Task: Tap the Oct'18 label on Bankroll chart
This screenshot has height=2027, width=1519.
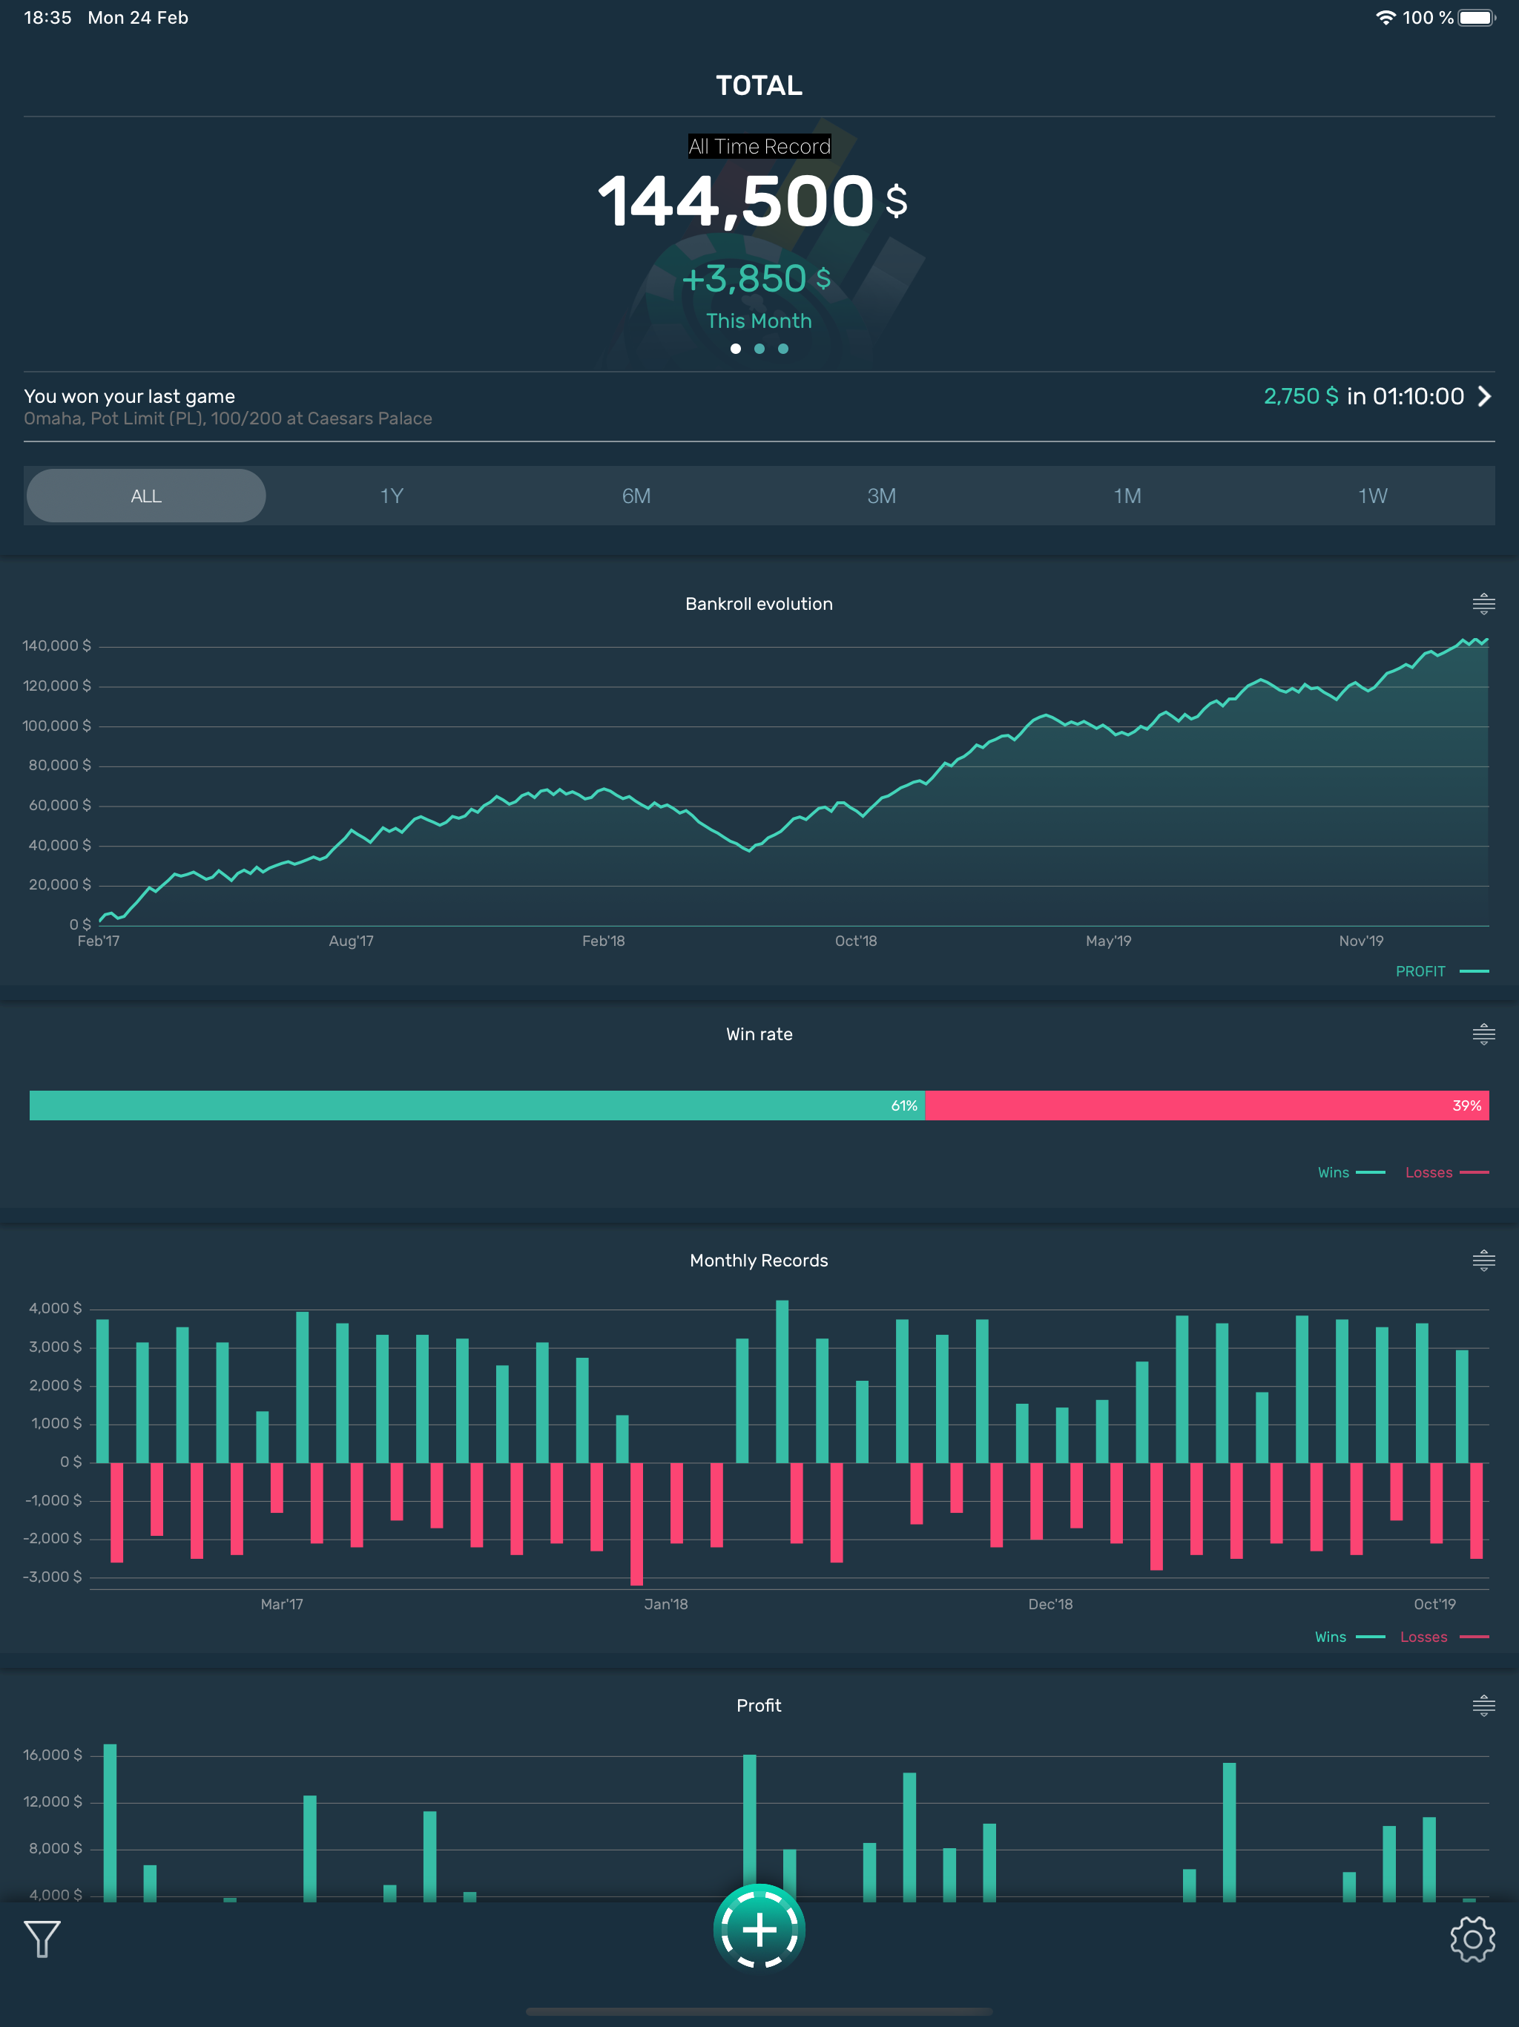Action: (x=856, y=941)
